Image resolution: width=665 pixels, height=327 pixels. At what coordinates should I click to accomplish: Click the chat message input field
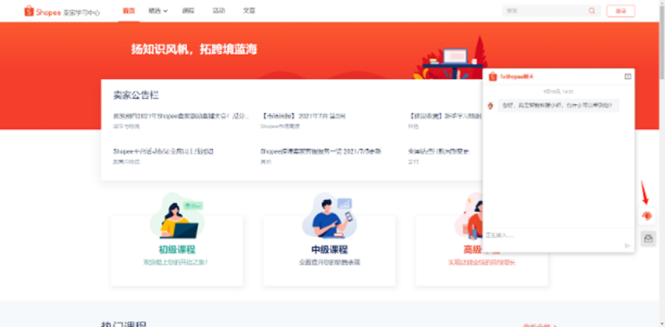click(x=549, y=235)
